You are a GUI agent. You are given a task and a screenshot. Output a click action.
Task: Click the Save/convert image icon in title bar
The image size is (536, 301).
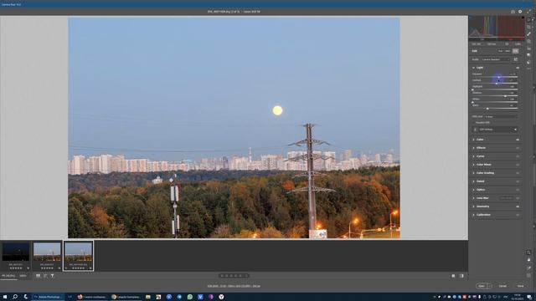(x=513, y=12)
